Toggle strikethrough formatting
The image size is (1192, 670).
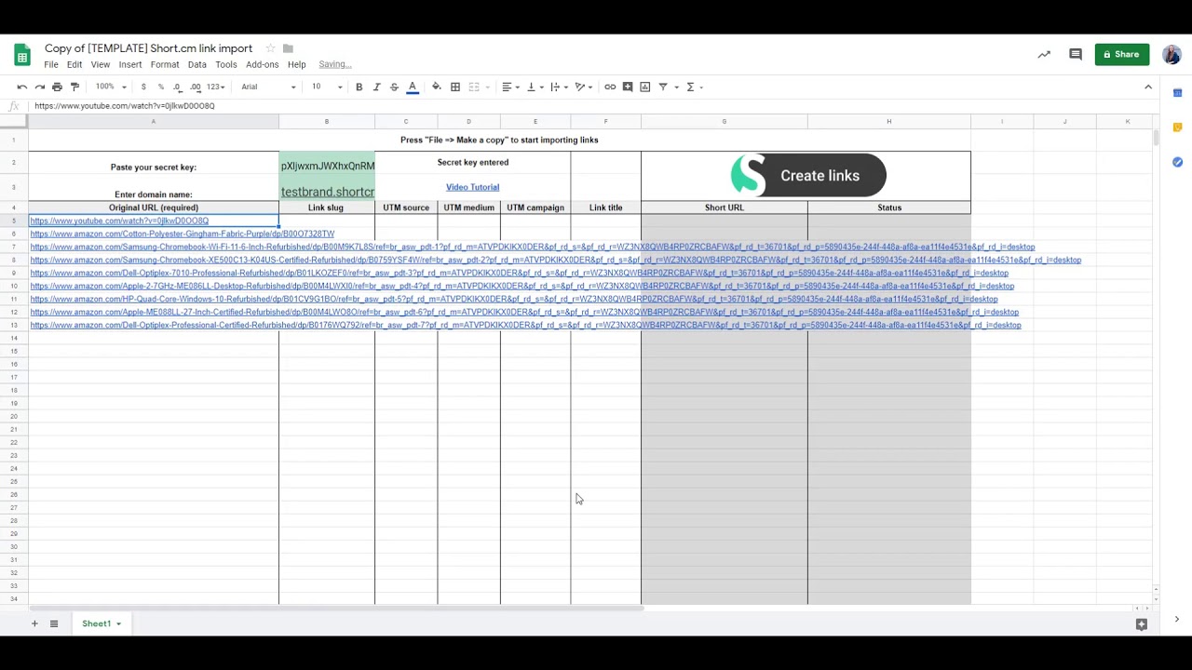(x=394, y=87)
